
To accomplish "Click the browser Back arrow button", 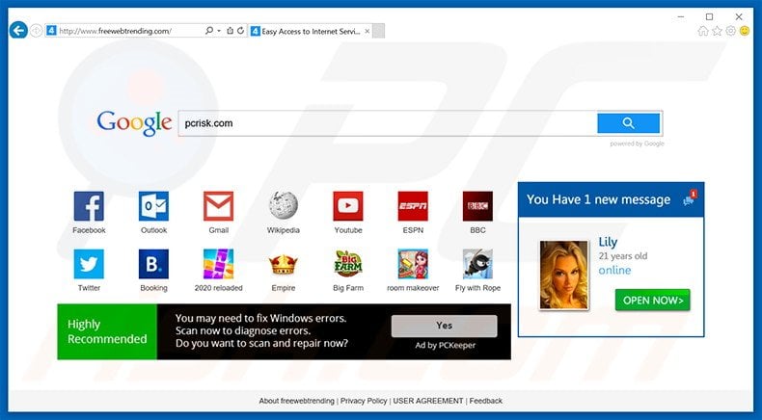I will tap(18, 31).
